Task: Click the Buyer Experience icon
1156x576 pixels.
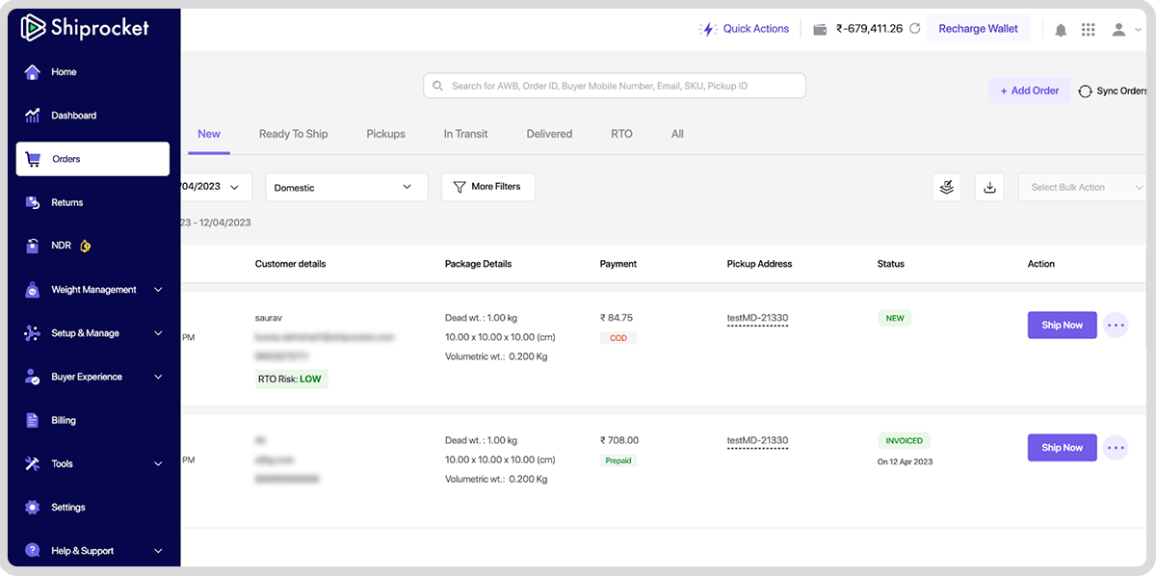Action: [33, 377]
